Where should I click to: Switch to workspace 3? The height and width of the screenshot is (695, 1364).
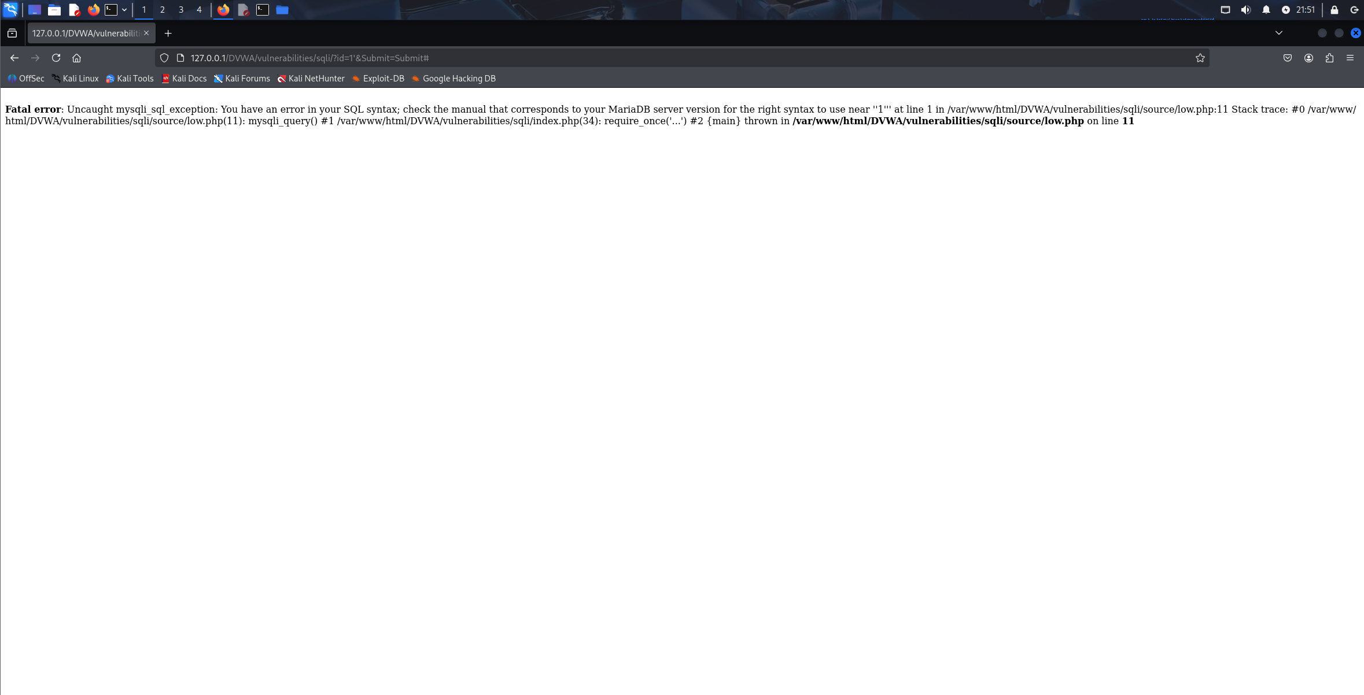[181, 10]
